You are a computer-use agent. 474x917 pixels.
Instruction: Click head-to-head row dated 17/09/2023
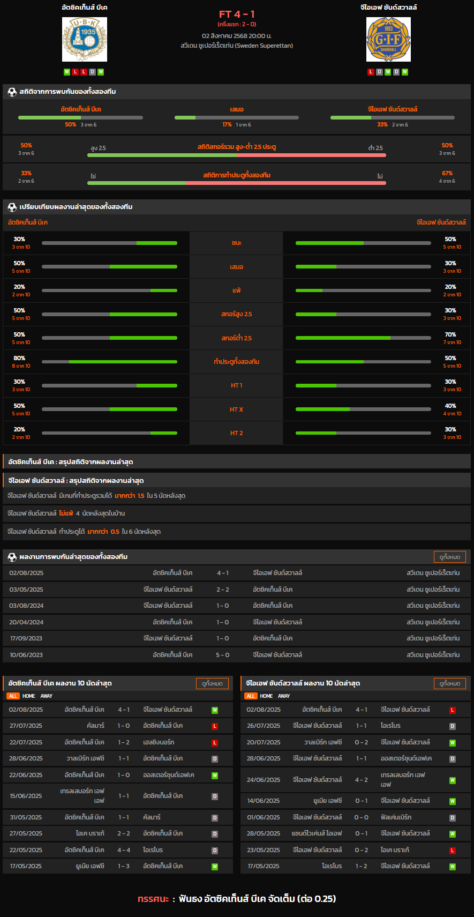237,638
